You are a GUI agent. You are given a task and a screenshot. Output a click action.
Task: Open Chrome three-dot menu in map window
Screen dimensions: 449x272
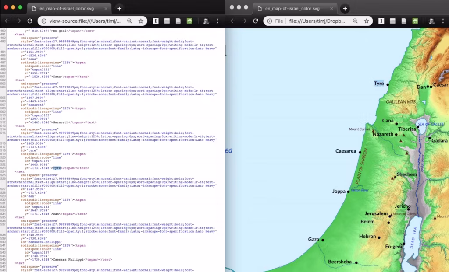[x=443, y=21]
